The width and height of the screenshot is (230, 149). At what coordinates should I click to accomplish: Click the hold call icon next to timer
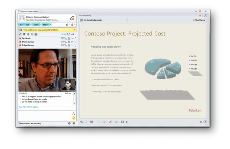(x=69, y=34)
